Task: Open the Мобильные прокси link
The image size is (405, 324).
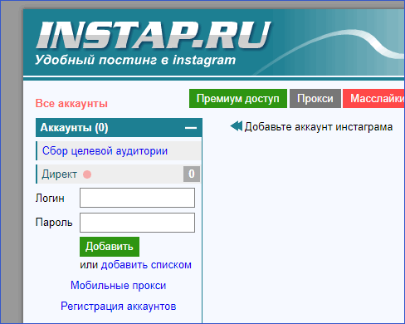Action: [118, 286]
